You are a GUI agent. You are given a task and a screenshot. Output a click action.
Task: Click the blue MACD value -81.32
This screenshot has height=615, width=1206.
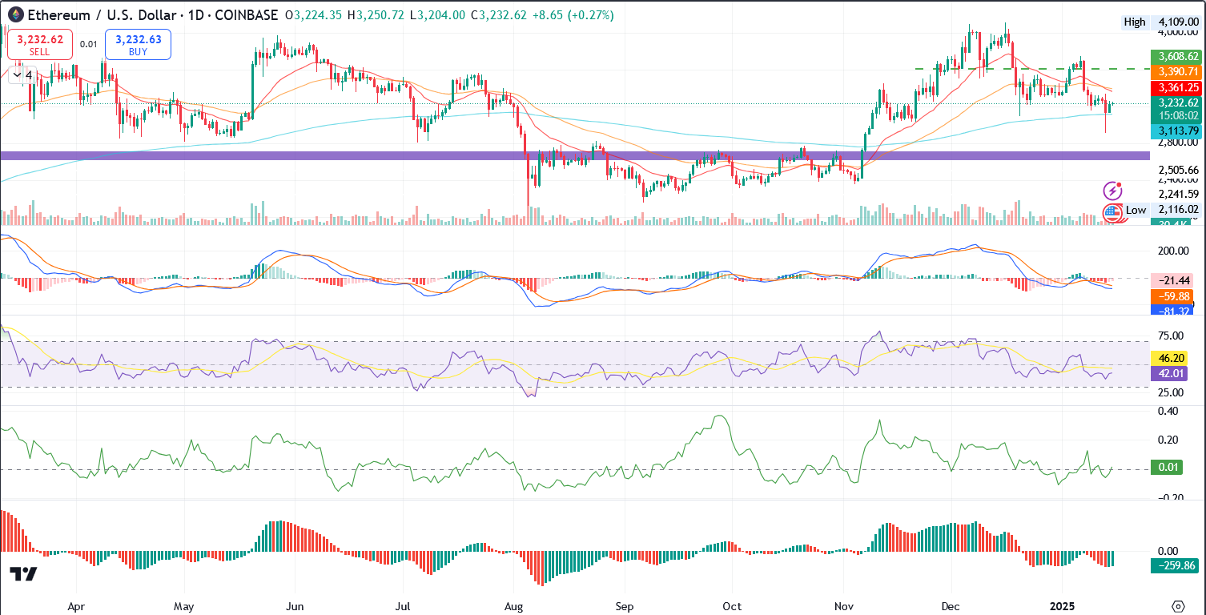click(1172, 310)
